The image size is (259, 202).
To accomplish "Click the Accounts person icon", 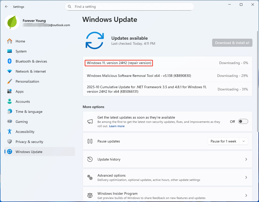I will tap(10, 102).
